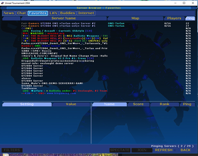Switch to the Chat tab
This screenshot has height=156, width=198.
pos(22,13)
